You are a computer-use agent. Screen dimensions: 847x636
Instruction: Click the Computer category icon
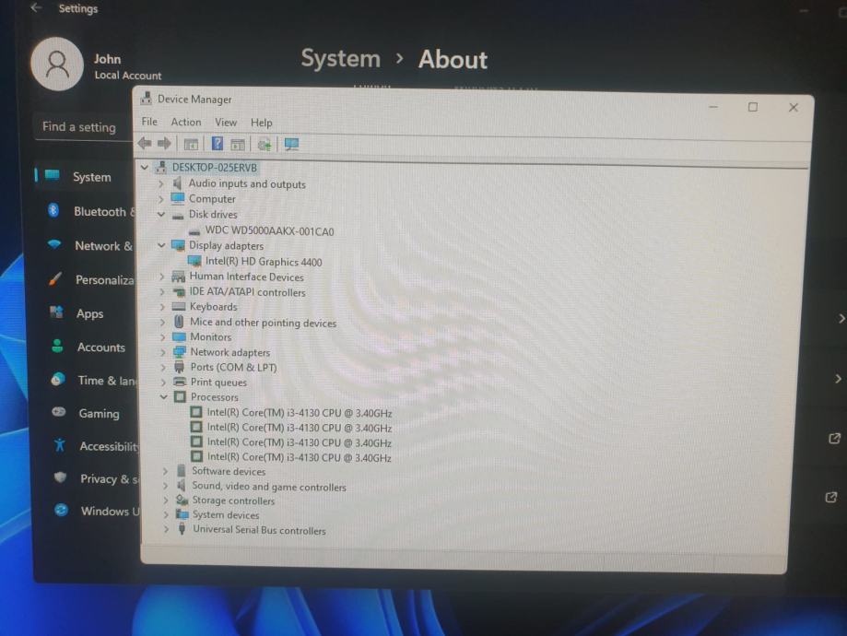178,198
